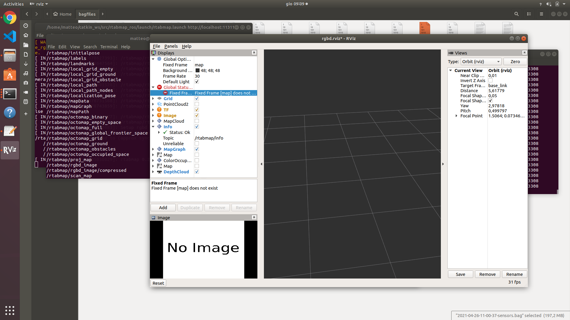Open the File menu in RViz

pos(156,46)
